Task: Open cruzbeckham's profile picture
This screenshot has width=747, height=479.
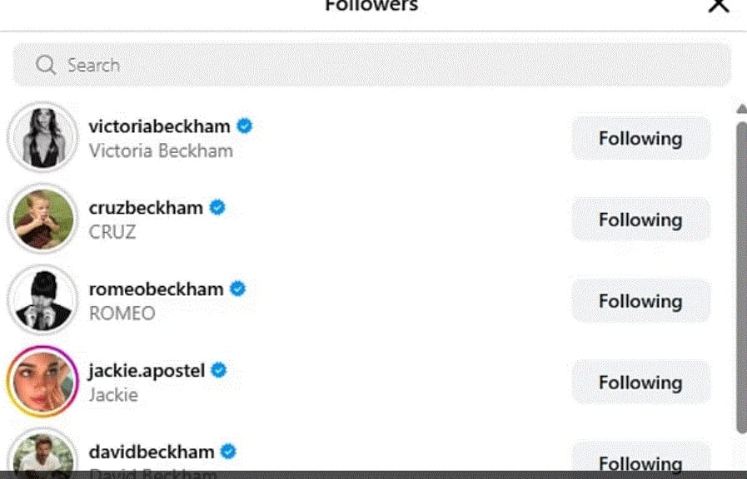Action: [42, 219]
